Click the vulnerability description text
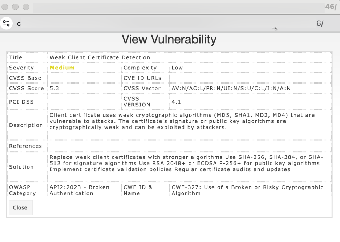This screenshot has width=340, height=242. point(182,121)
